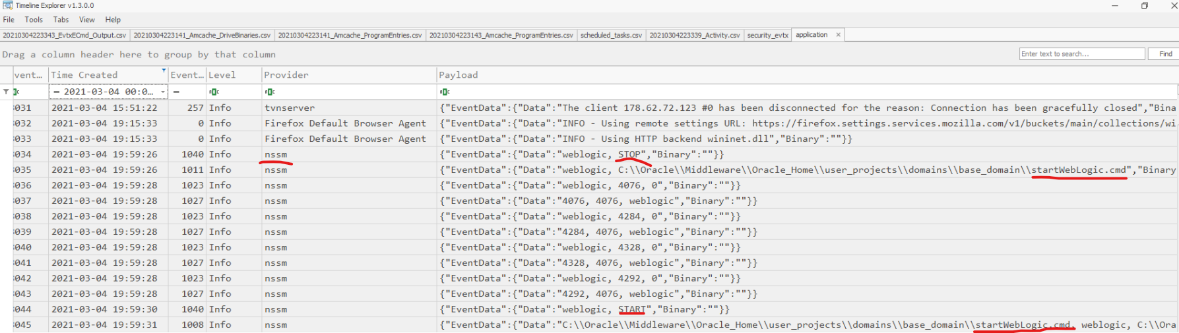Switch to the security_evtx tab
The height and width of the screenshot is (333, 1179).
click(x=767, y=35)
